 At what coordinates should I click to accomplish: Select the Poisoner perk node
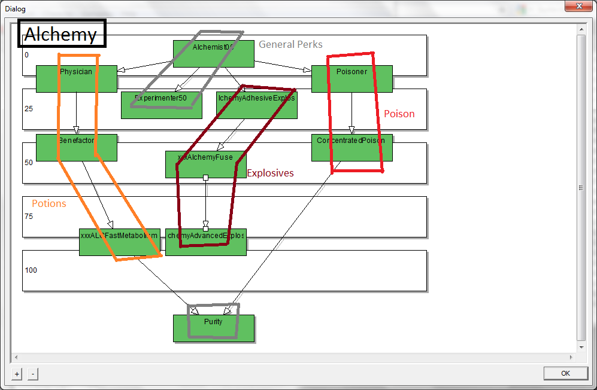[x=351, y=79]
